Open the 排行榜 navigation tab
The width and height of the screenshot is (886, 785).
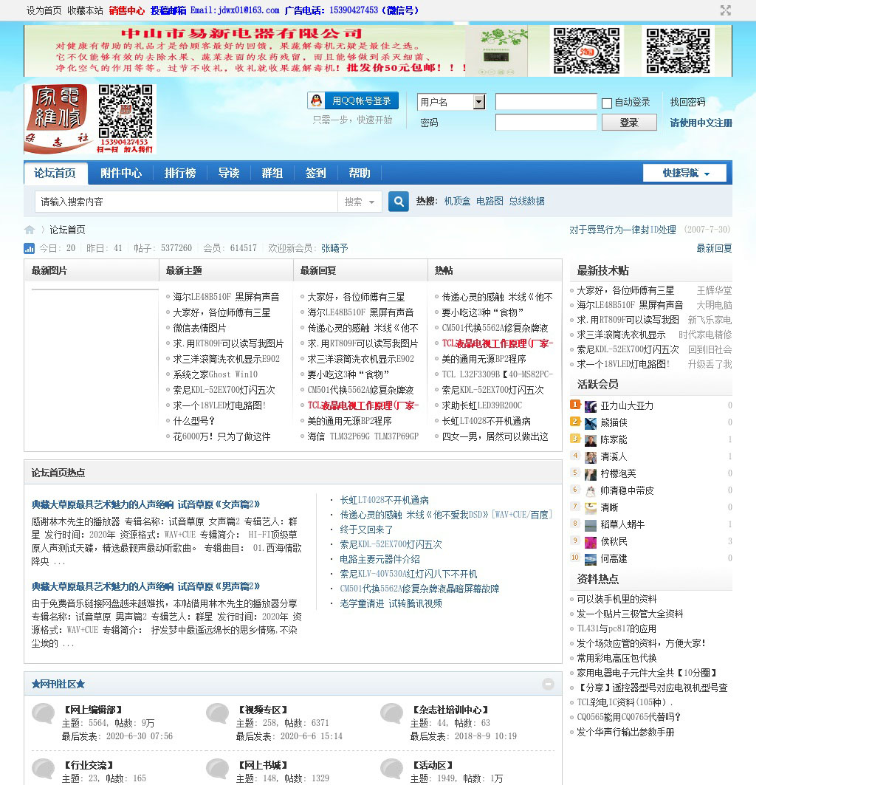pyautogui.click(x=180, y=173)
